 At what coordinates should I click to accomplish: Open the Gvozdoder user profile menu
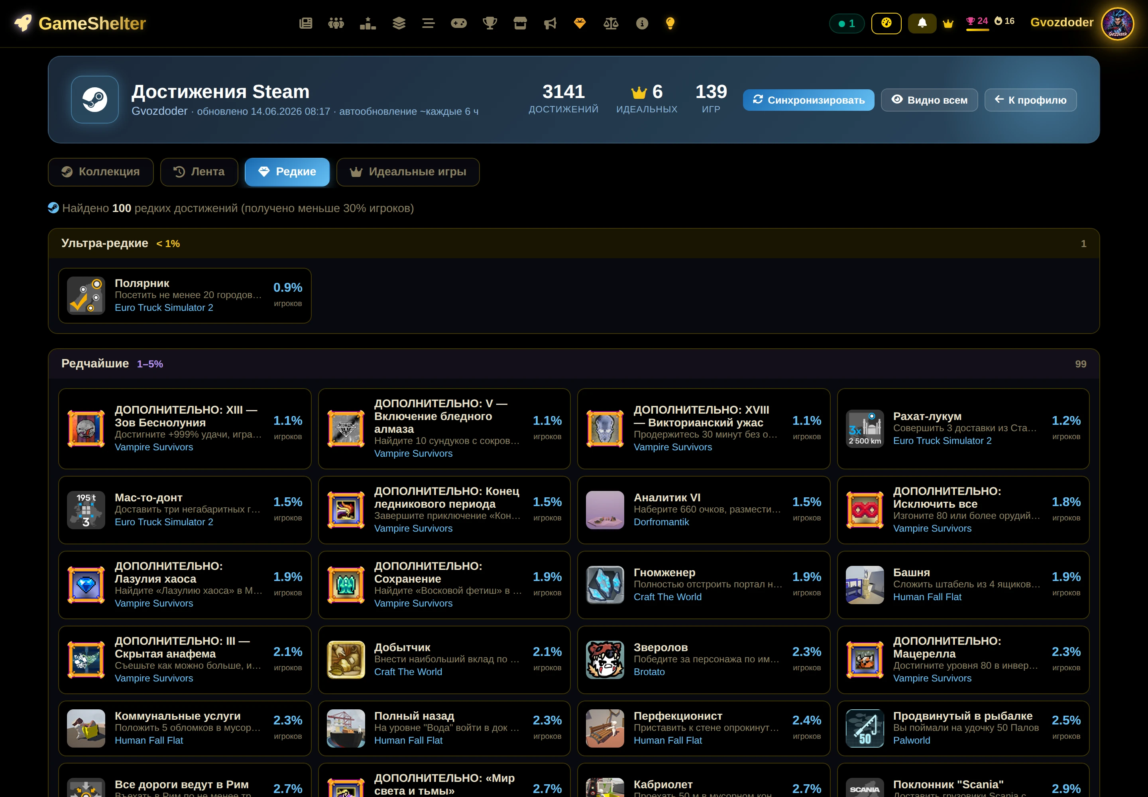1081,23
